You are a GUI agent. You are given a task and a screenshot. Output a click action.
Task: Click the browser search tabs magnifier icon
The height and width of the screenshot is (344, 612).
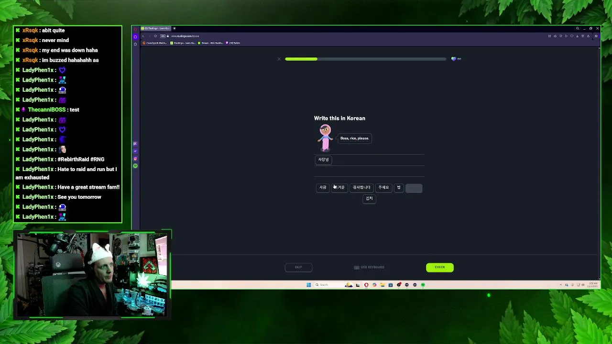[x=578, y=28]
